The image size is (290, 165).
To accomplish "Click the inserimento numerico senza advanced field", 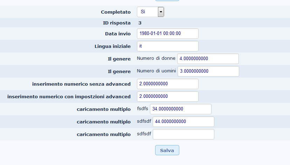I will [167, 84].
